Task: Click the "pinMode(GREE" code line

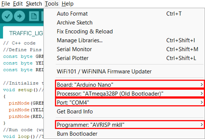Action: (26, 103)
